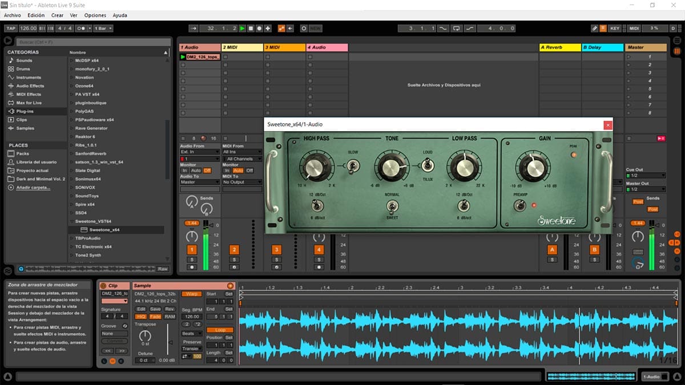Open the Archivo menu
This screenshot has height=385, width=685.
pyautogui.click(x=12, y=15)
